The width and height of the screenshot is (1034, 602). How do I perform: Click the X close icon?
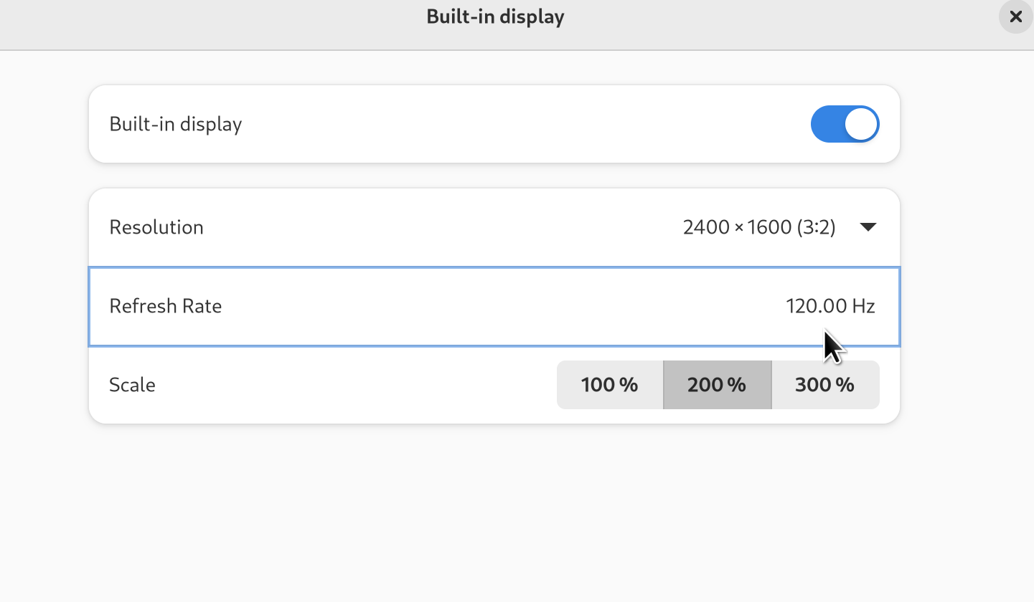(x=1015, y=16)
